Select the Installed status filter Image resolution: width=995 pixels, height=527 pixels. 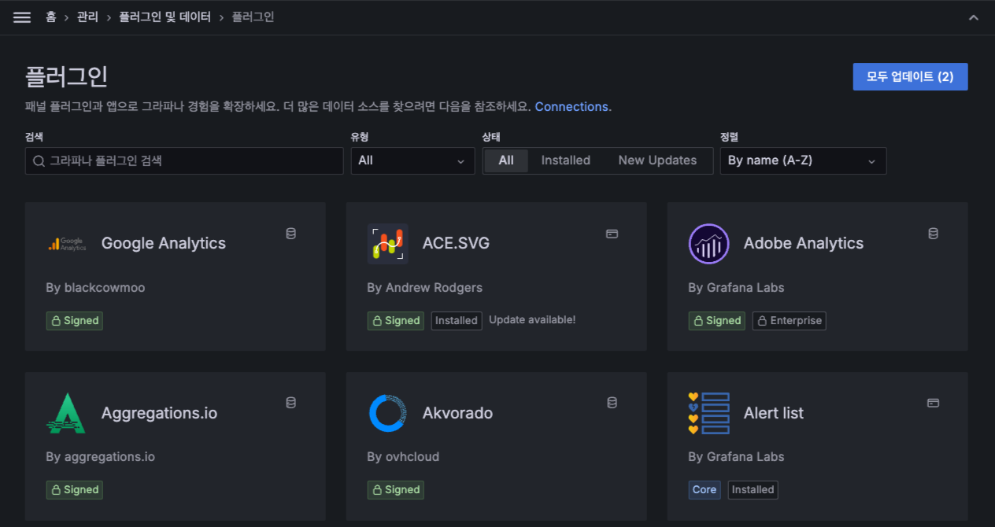pyautogui.click(x=566, y=160)
